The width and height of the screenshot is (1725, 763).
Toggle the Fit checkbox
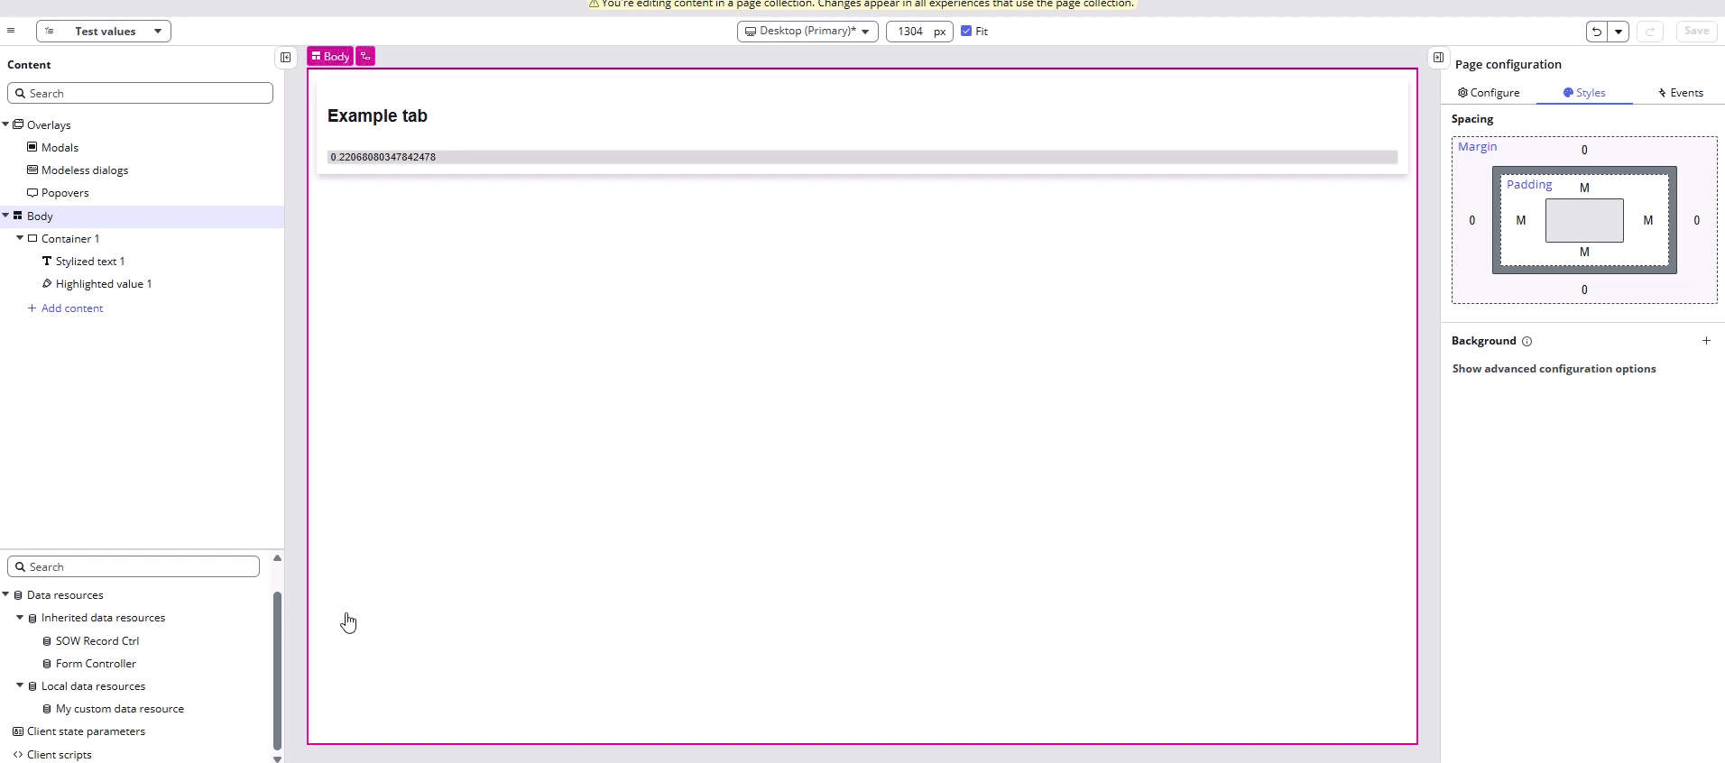coord(966,32)
